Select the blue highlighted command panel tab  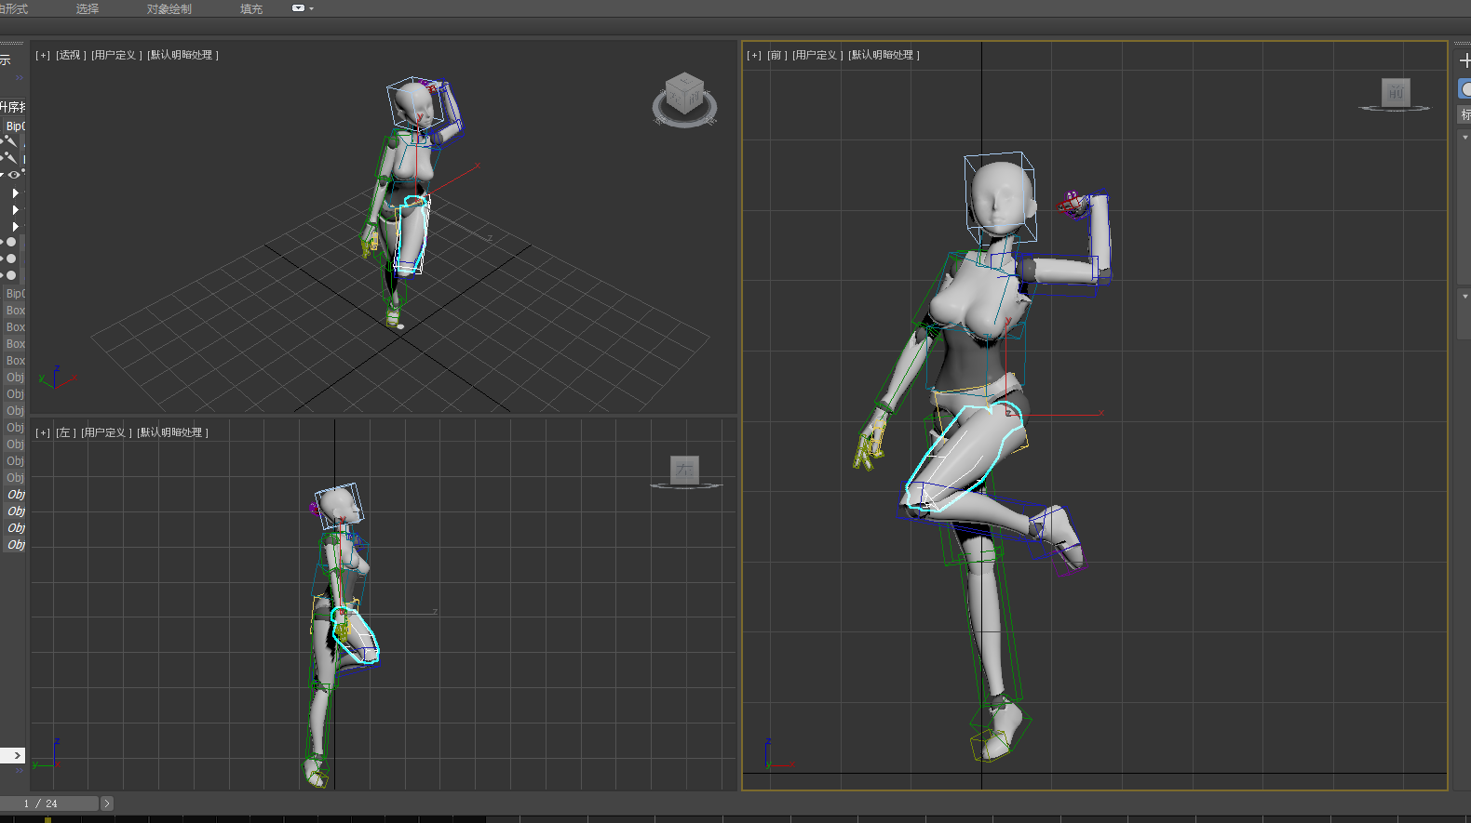tap(1464, 88)
